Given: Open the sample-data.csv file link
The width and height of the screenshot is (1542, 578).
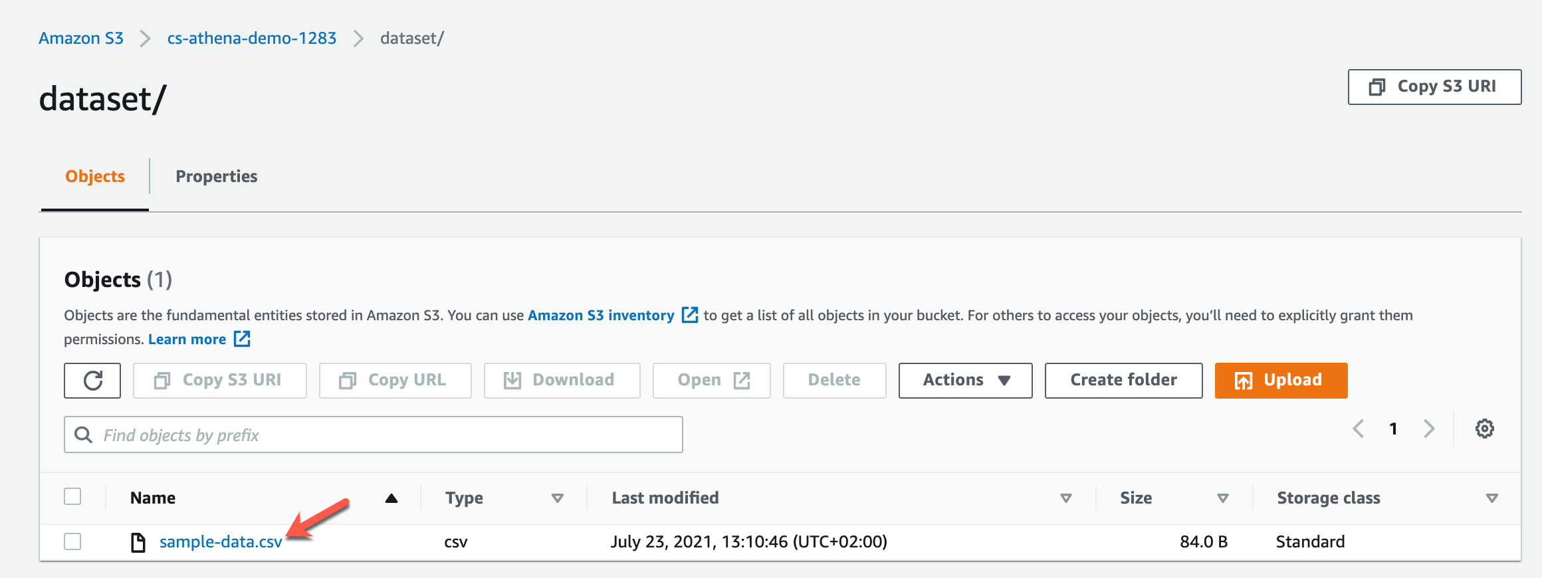Looking at the screenshot, I should pos(221,542).
